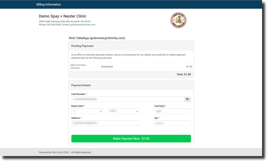Click the clinic phone number 000-000-0000 link
Image resolution: width=267 pixels, height=161 pixels.
tap(54, 25)
